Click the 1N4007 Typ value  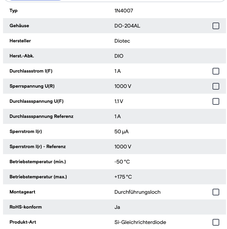coord(124,11)
